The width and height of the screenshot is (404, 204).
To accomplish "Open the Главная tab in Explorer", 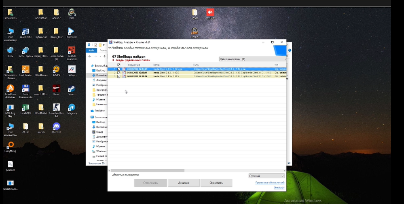I will [x=103, y=50].
